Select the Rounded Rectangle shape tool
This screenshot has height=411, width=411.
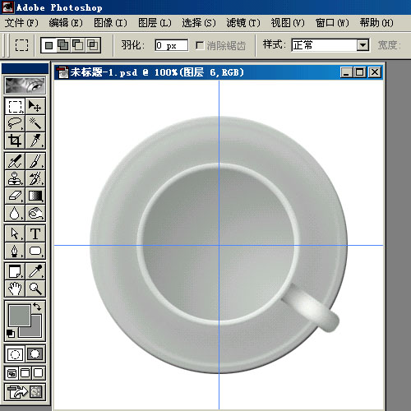[35, 251]
